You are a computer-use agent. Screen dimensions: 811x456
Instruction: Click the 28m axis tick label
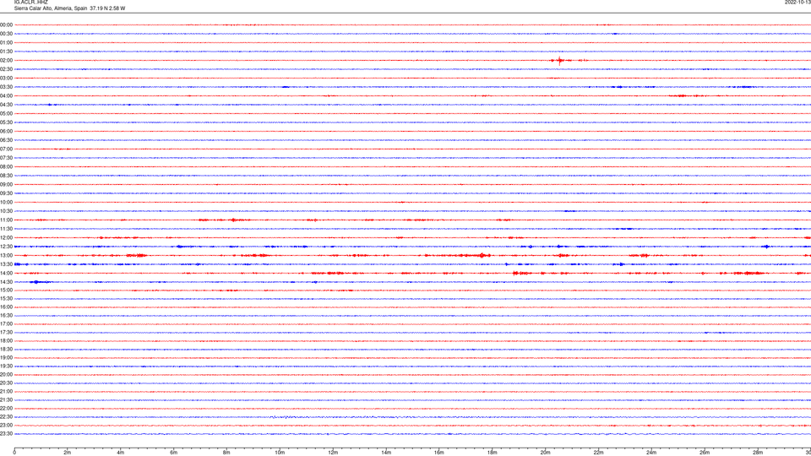point(758,453)
